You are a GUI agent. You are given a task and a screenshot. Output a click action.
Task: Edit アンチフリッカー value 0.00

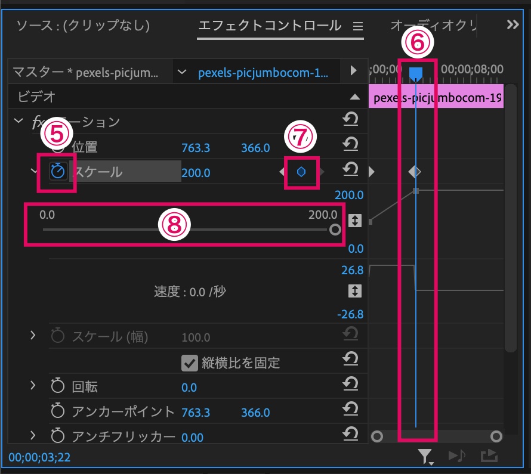[192, 438]
